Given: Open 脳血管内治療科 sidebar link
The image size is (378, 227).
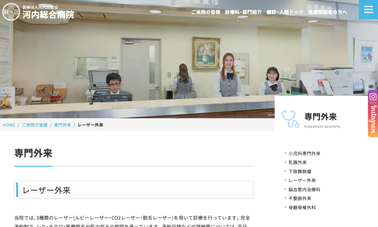Looking at the screenshot, I should pos(304,190).
